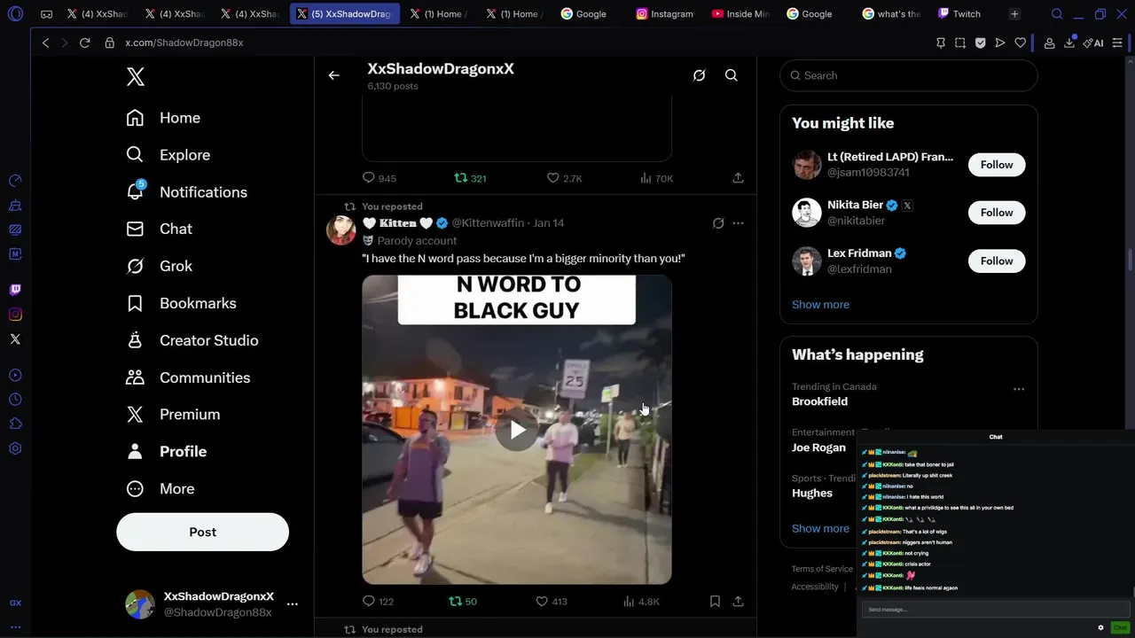
Task: Add page to bookmarks with heart icon
Action: coord(1021,43)
